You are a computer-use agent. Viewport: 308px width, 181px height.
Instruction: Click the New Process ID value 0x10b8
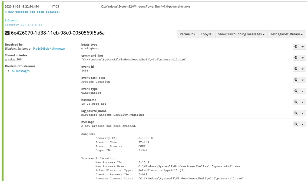point(144,162)
